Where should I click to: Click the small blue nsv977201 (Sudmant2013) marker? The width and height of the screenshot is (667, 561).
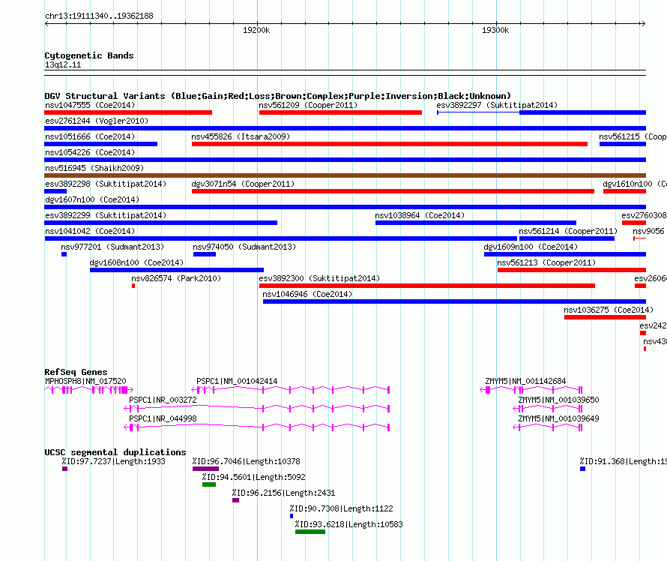(64, 254)
